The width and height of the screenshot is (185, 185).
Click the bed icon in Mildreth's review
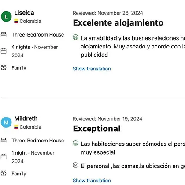tap(4, 140)
